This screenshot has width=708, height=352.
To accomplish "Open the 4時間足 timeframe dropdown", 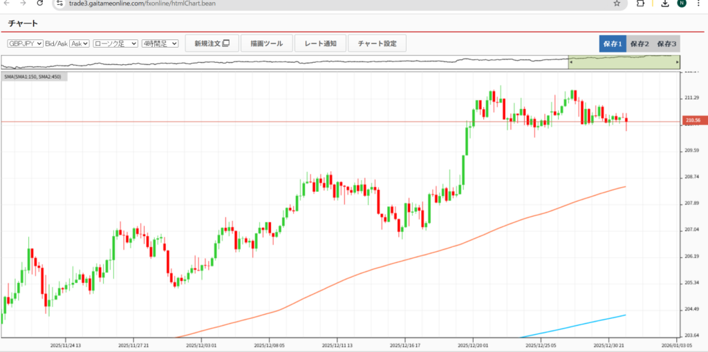I will 160,43.
